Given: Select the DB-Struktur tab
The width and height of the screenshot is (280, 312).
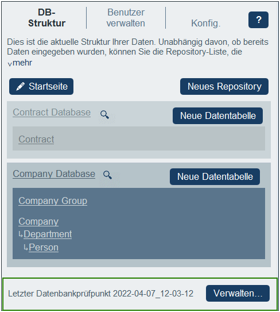Looking at the screenshot, I should pyautogui.click(x=46, y=18).
